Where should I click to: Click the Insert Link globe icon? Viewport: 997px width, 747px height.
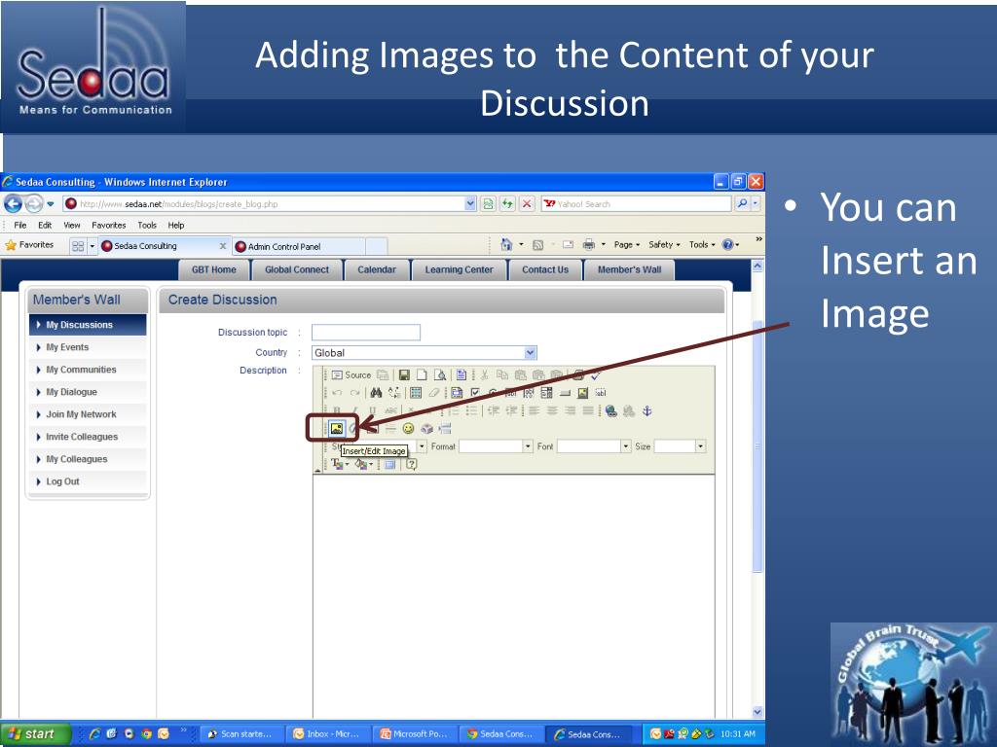click(610, 410)
